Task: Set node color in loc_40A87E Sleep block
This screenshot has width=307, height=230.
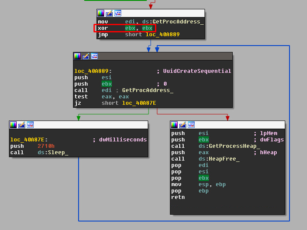Action: pyautogui.click(x=13, y=125)
